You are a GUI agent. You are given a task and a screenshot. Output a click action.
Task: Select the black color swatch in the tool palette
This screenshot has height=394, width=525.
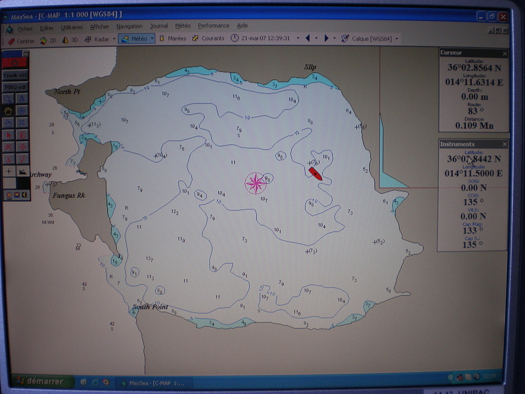click(x=23, y=183)
